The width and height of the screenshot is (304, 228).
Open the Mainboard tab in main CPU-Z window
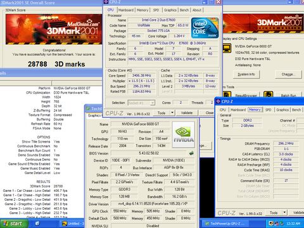[126, 10]
